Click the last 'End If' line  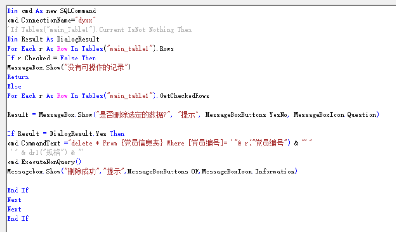(18, 219)
